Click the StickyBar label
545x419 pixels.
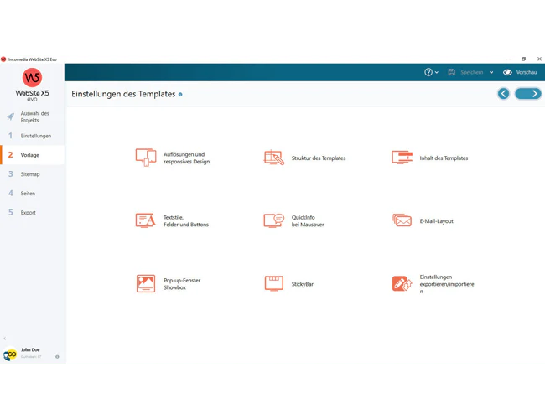[x=303, y=284]
